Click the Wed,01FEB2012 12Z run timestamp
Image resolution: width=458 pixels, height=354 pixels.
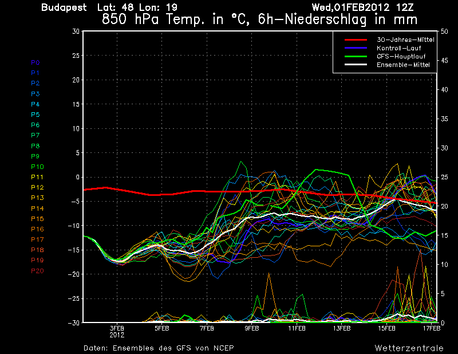377,7
